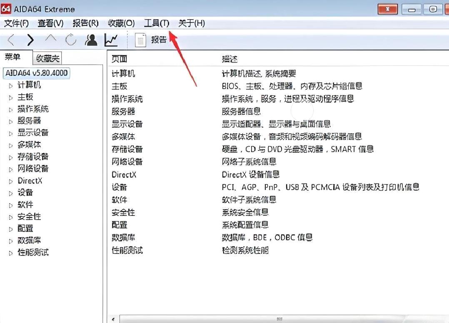This screenshot has width=449, height=323.
Task: Expand the 主板 tree node
Action: pyautogui.click(x=10, y=98)
